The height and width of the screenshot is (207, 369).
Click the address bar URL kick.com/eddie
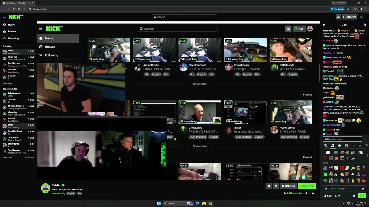coord(40,9)
